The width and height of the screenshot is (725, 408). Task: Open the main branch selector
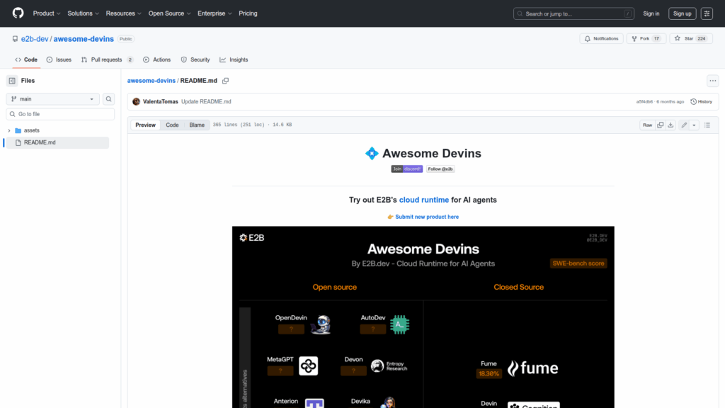point(52,99)
